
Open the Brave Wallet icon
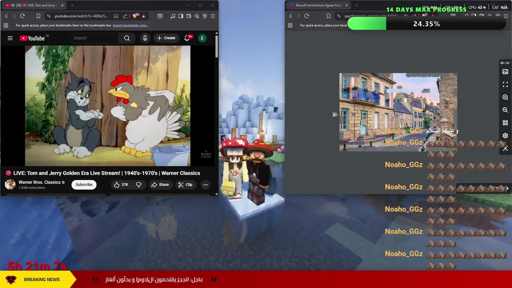click(189, 16)
